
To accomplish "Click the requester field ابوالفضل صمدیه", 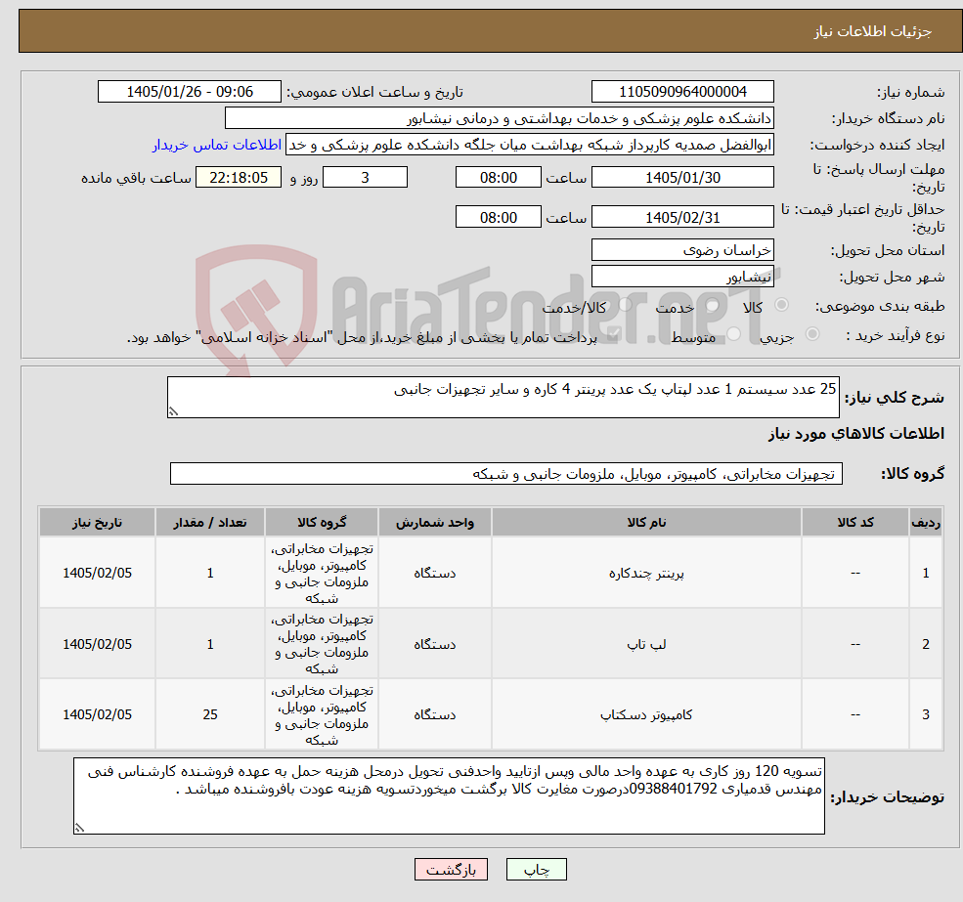I will pos(529,145).
